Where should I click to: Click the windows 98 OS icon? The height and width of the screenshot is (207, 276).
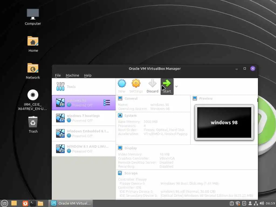(x=60, y=103)
